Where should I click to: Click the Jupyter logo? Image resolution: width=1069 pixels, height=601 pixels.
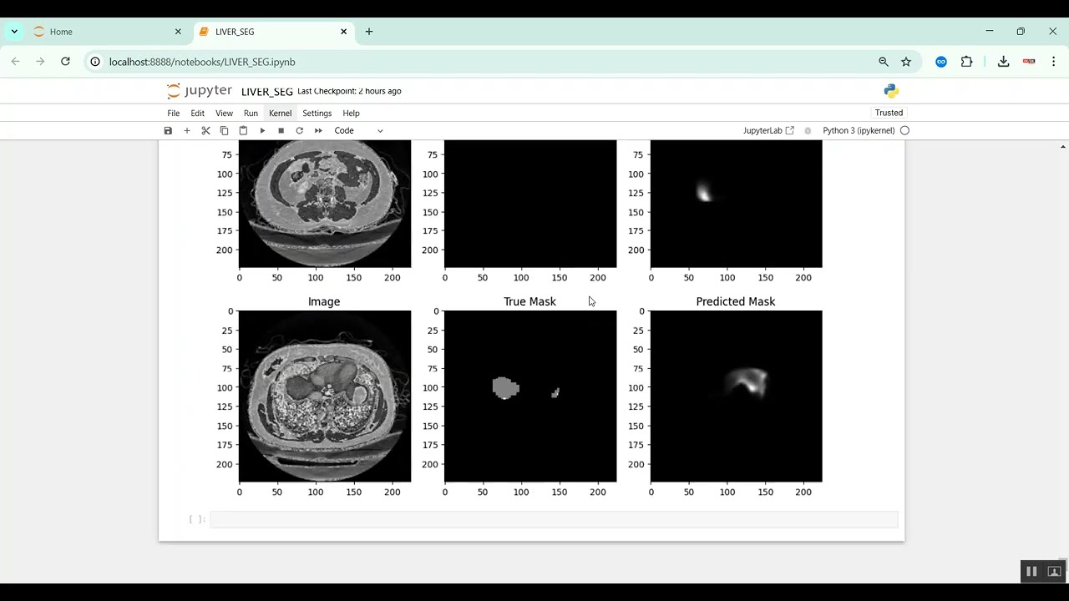pos(200,91)
